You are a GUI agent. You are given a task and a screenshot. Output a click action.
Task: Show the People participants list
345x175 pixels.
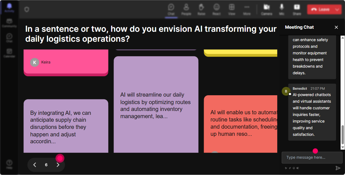click(x=186, y=9)
